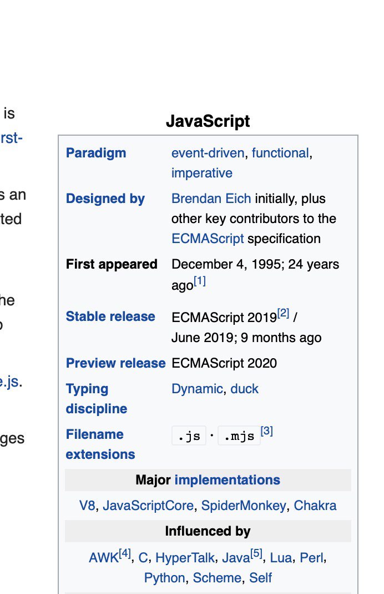
Task: Open the Stable release link
Action: (110, 316)
